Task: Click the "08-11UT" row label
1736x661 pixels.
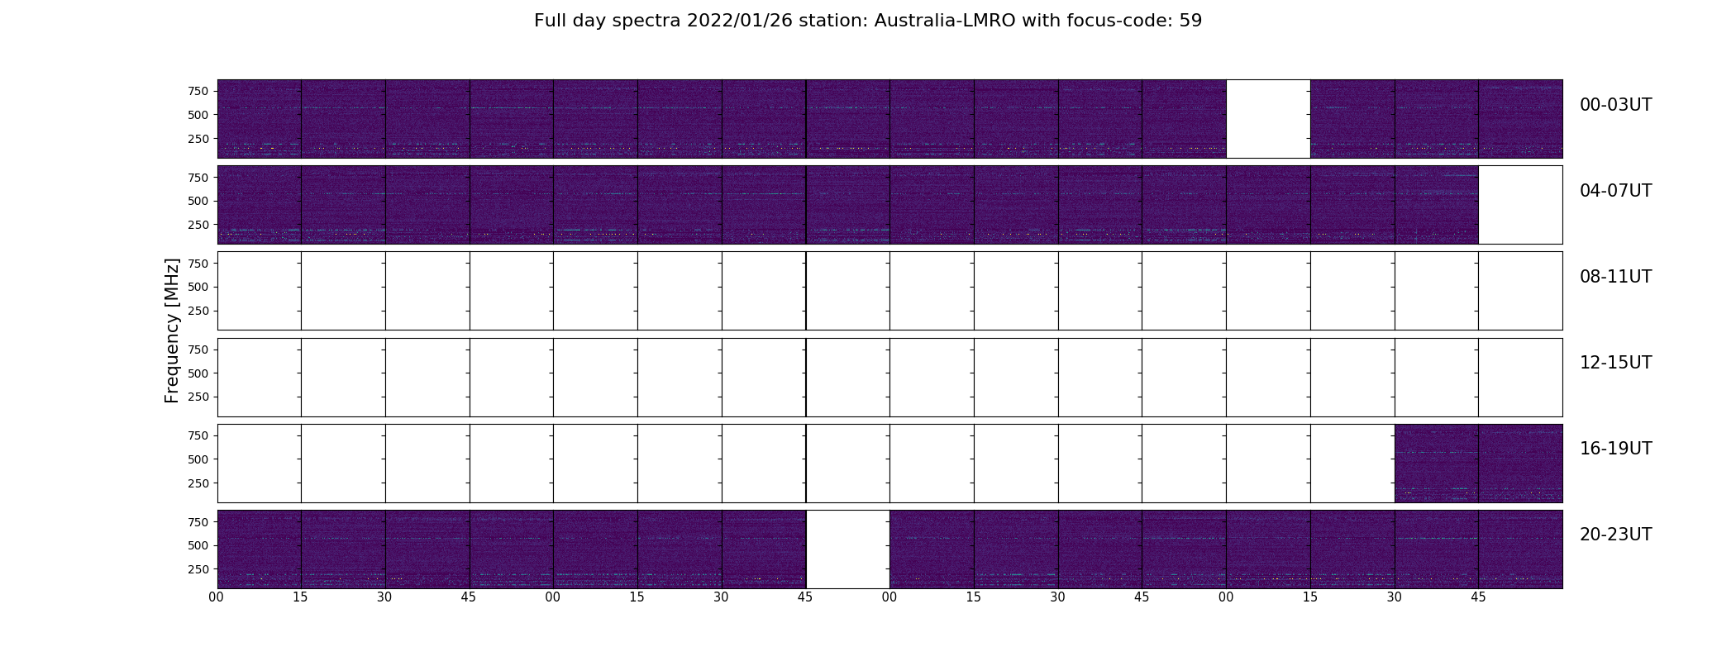Action: [x=1615, y=277]
